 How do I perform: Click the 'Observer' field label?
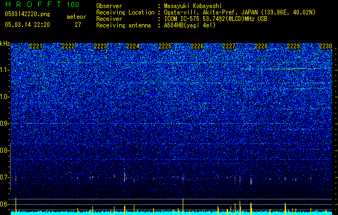(109, 6)
